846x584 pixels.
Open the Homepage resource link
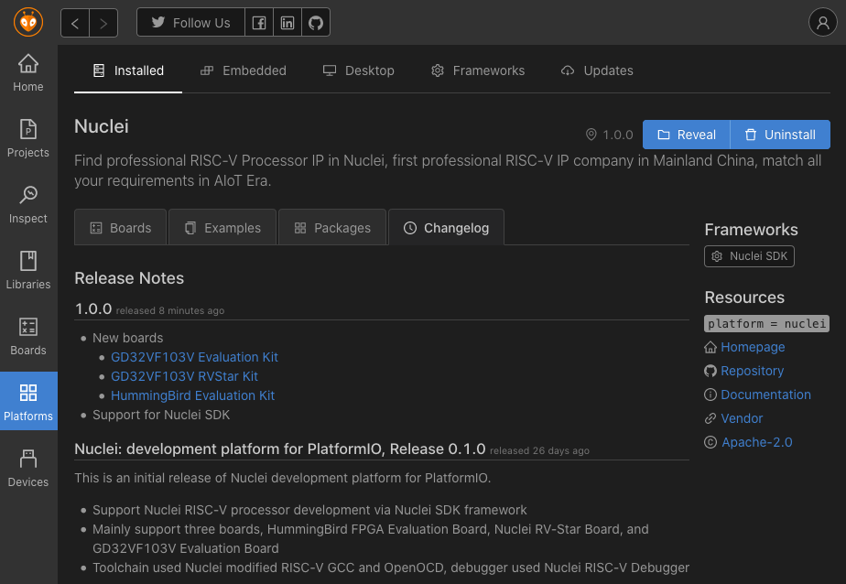point(753,347)
